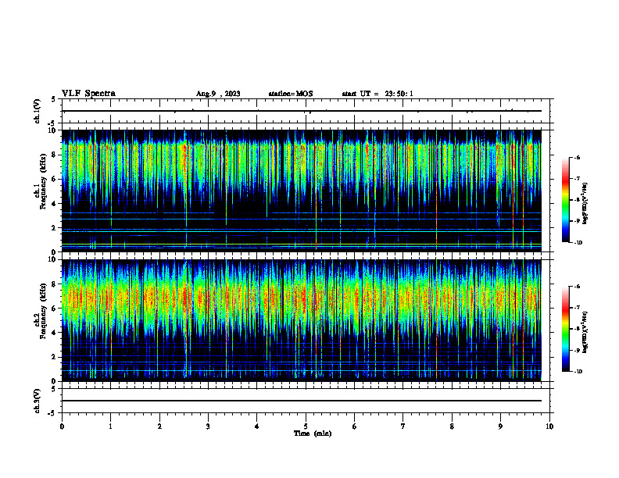Click the "ch.3(V)" axis label
This screenshot has width=619, height=478.
click(37, 401)
